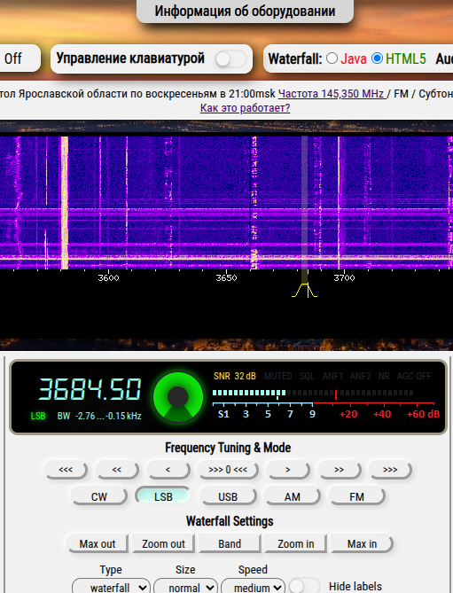Image resolution: width=453 pixels, height=593 pixels.
Task: Tune down slightly with the < button
Action: click(x=168, y=470)
